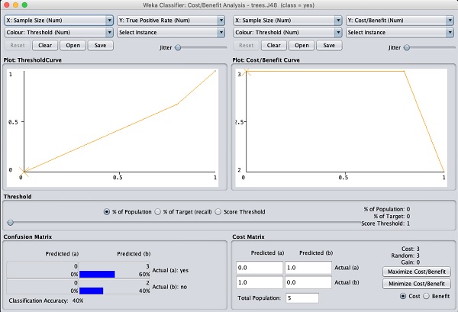
Task: Click the Plot: ThresholdCurve title
Action: [32, 60]
